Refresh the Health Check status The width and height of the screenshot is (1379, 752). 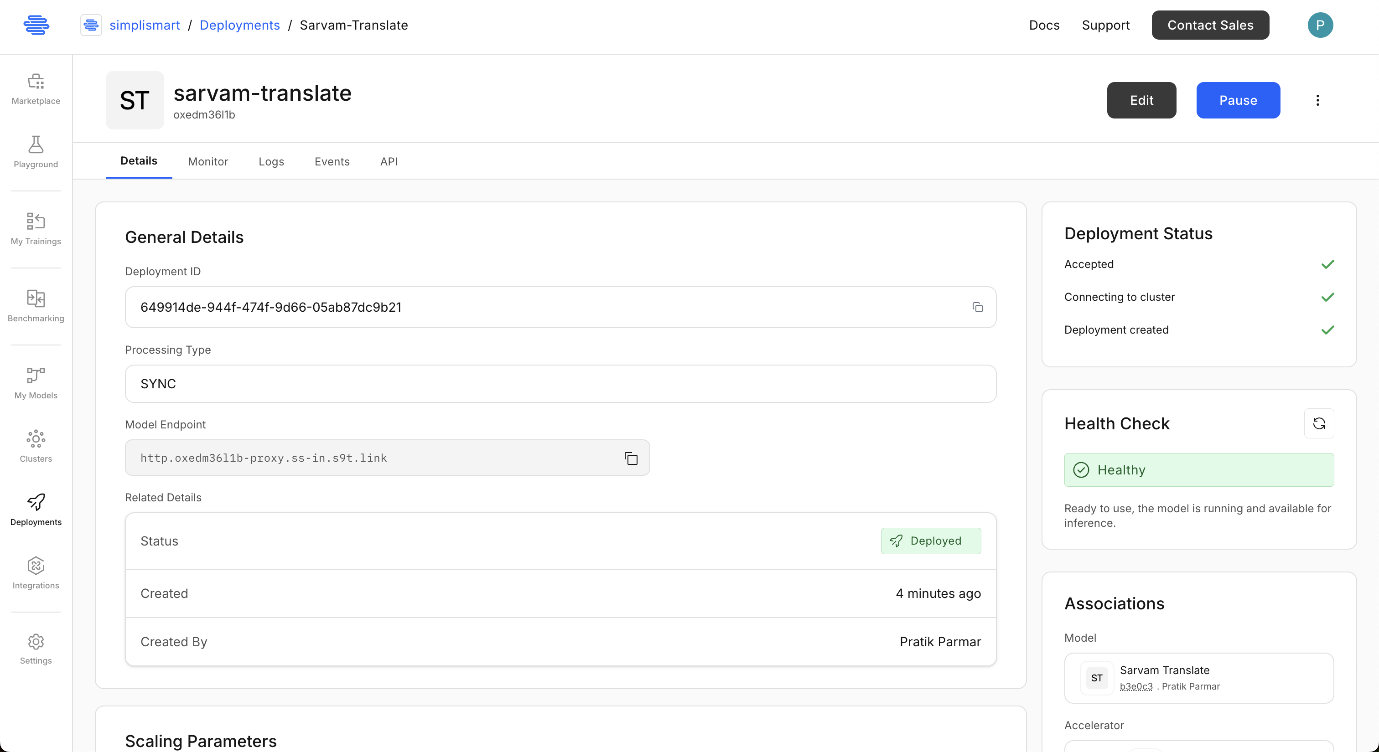click(1319, 423)
